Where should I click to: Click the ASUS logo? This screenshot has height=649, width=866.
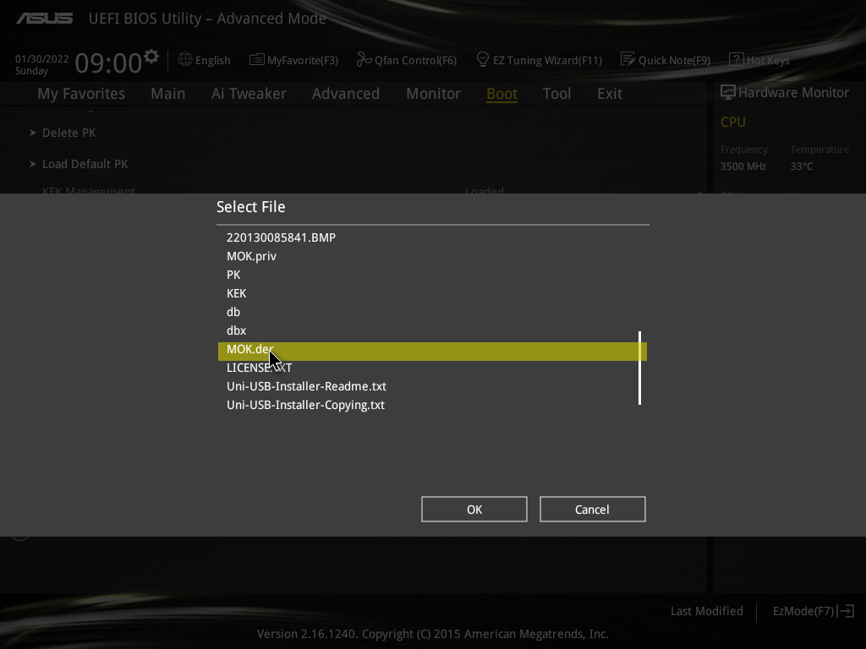pyautogui.click(x=44, y=19)
